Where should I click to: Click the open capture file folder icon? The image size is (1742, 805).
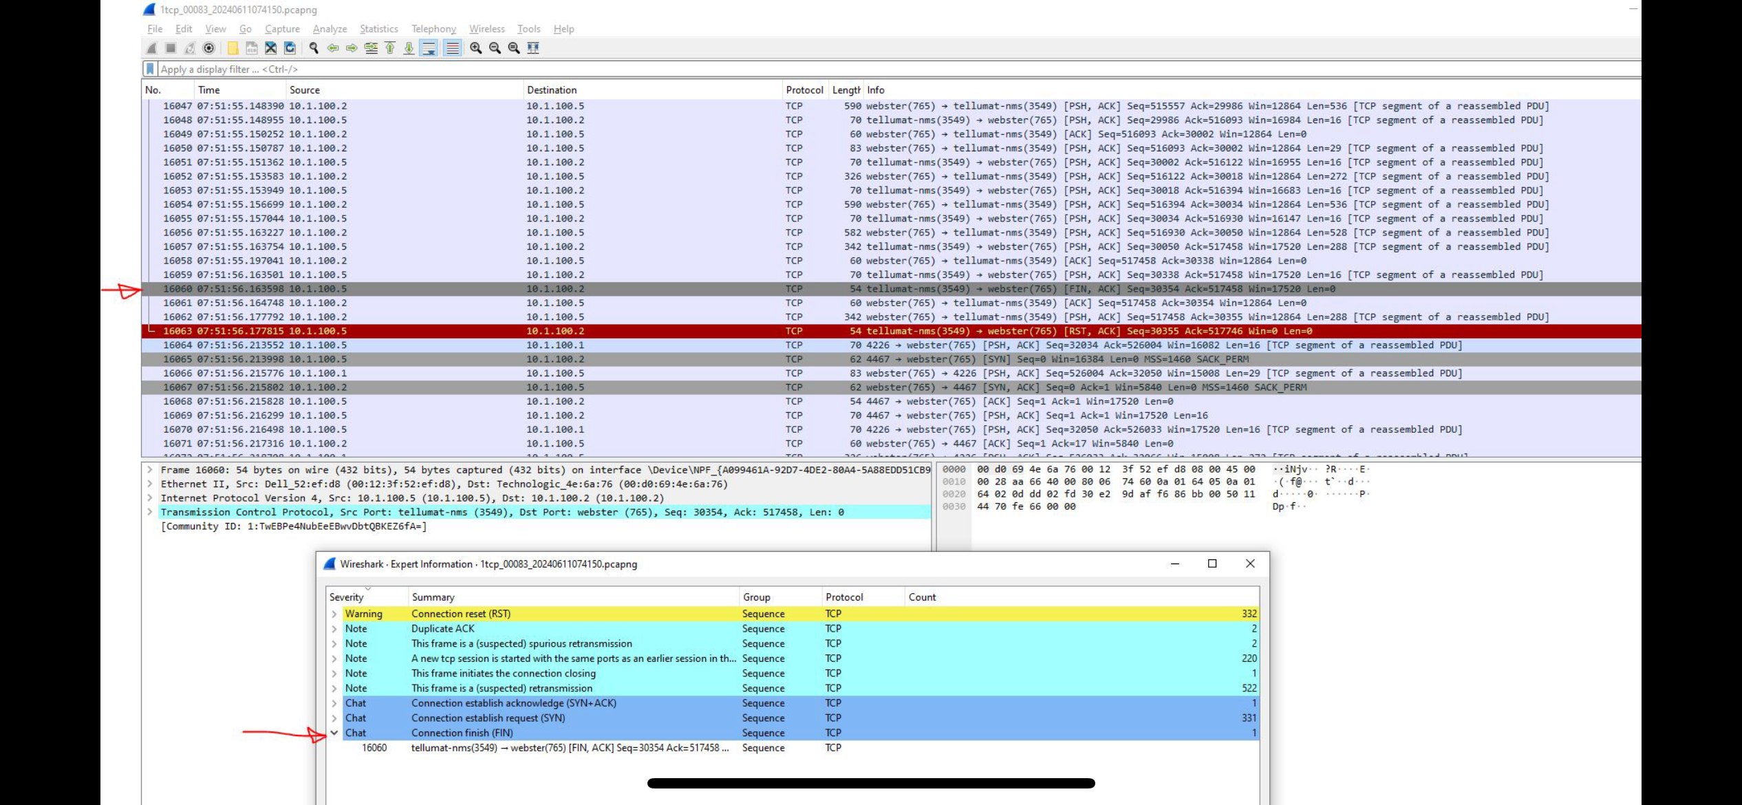pos(233,48)
